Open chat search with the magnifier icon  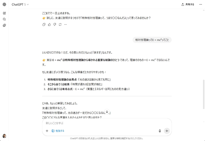(x=4, y=19)
